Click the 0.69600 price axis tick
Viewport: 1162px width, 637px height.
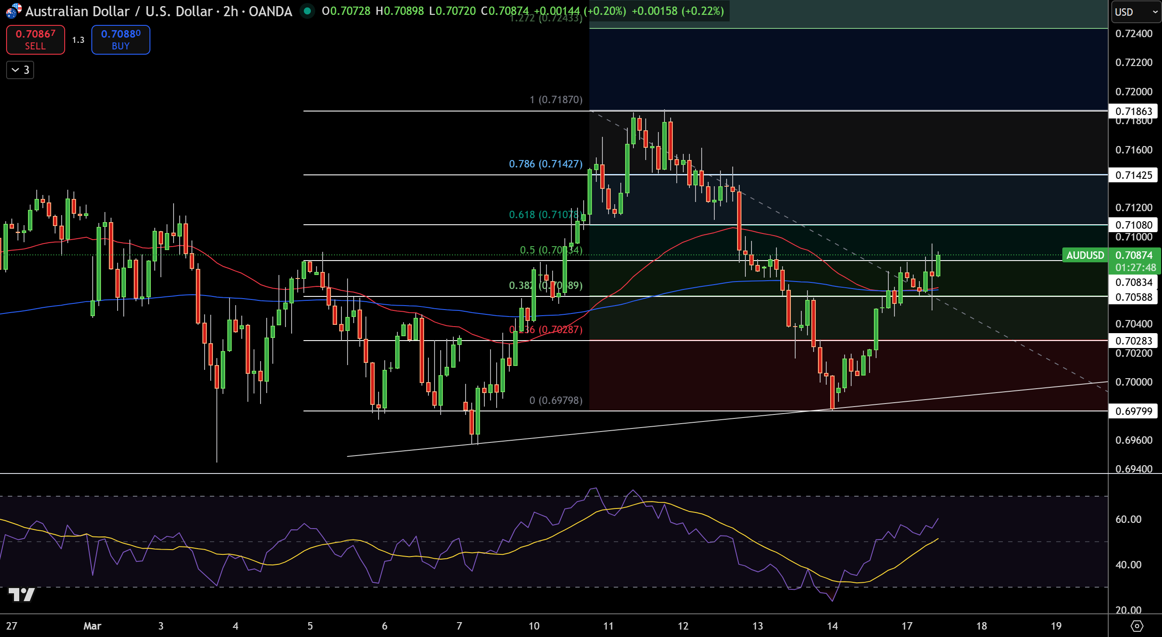point(1134,440)
